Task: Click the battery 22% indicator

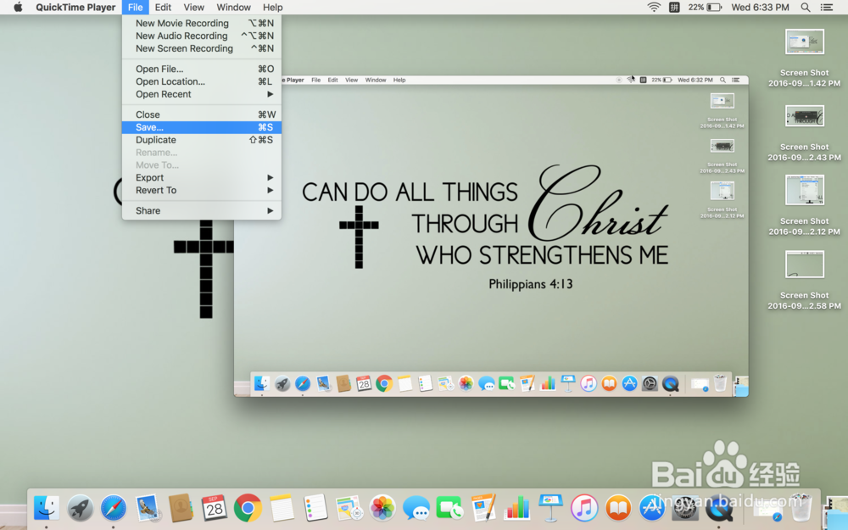Action: coord(705,7)
